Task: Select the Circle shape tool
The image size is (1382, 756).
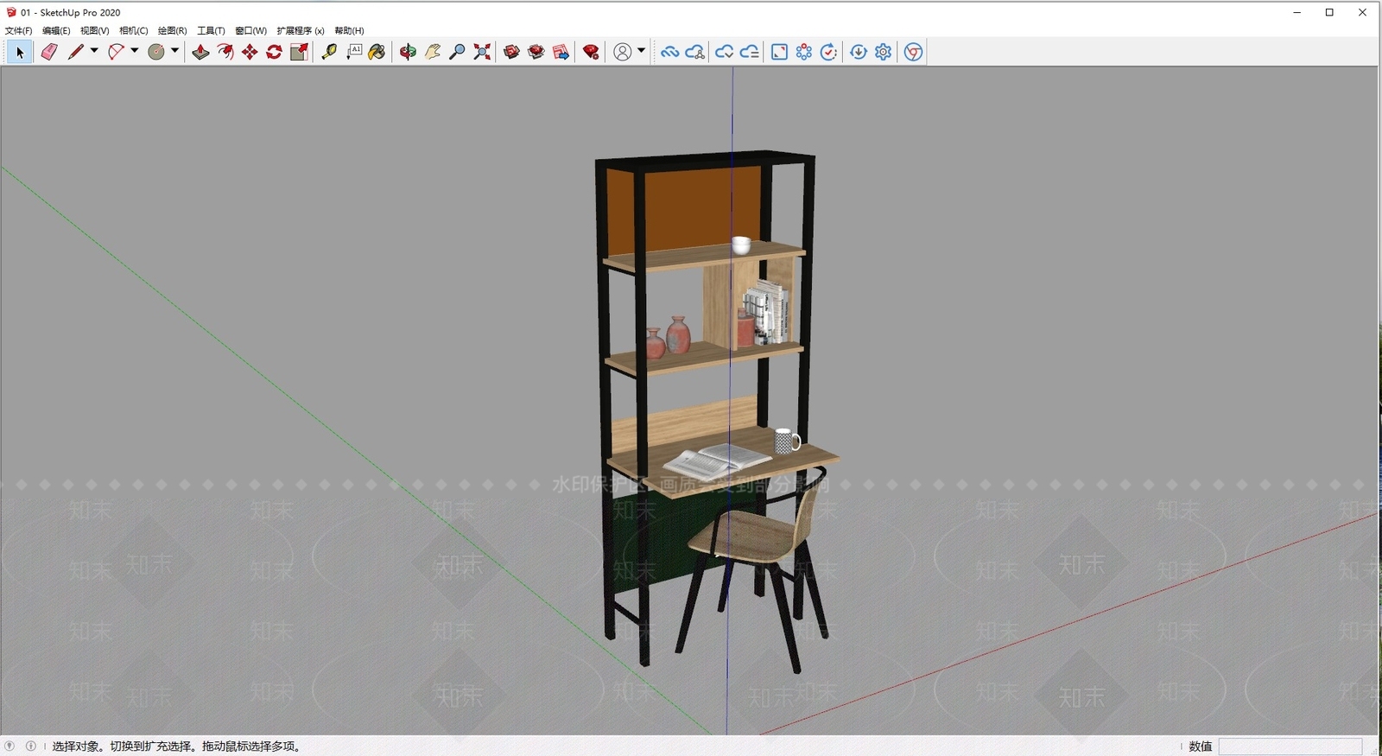Action: [x=156, y=52]
